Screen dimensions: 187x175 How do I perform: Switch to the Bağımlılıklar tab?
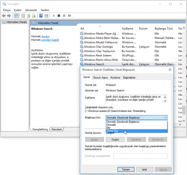tap(129, 78)
